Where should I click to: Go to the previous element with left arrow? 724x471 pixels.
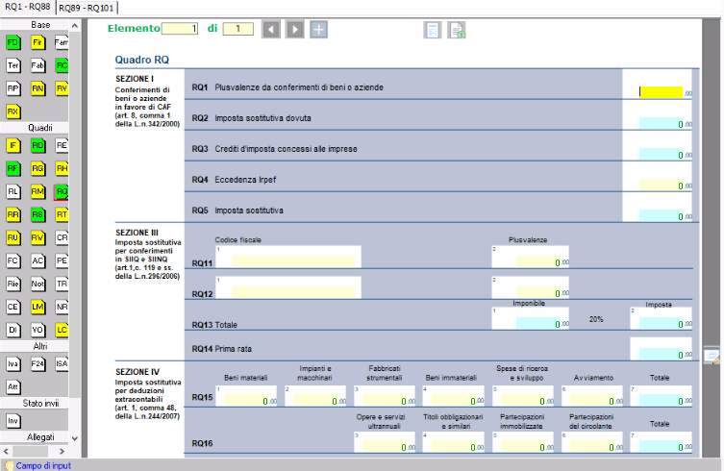(271, 30)
